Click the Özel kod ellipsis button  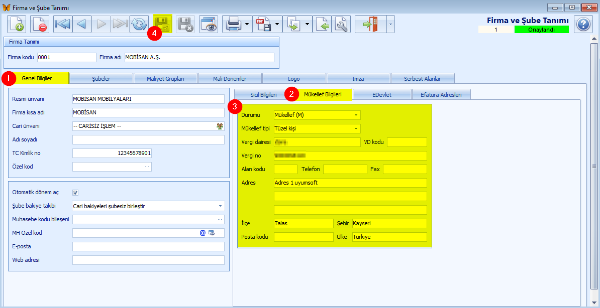coord(147,167)
